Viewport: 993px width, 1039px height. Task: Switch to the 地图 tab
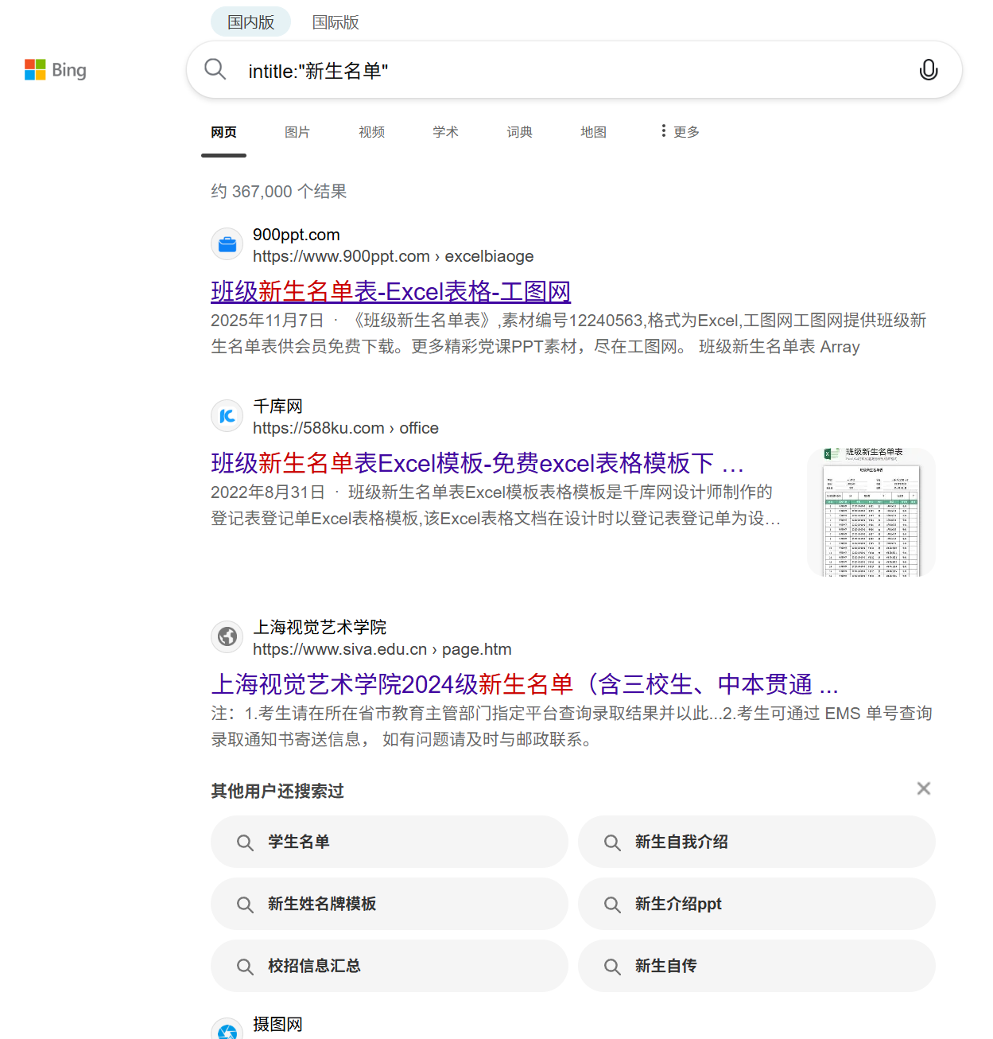[592, 132]
